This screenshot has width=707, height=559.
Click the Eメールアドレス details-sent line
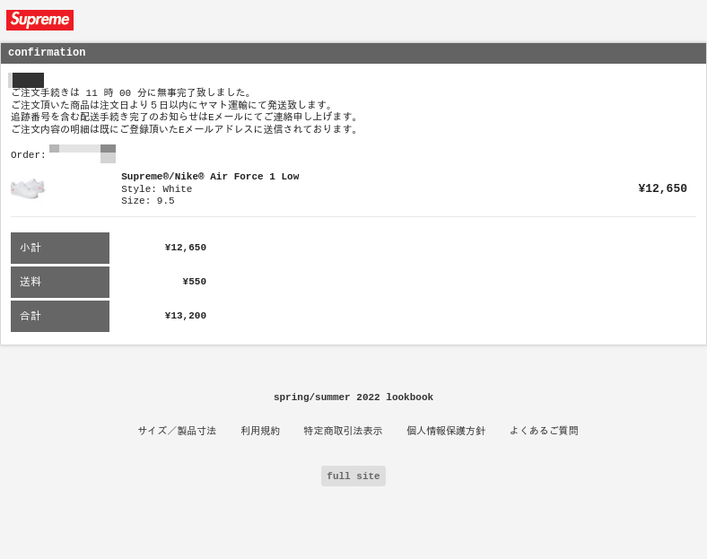tap(185, 129)
